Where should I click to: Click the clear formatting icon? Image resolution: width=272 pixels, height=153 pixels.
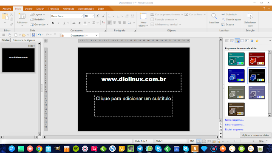pos(103,23)
